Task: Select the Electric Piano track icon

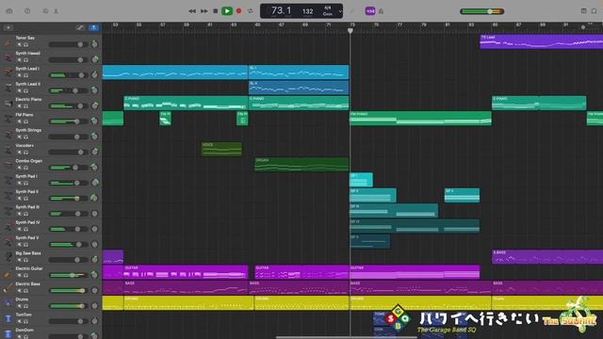Action: (x=8, y=104)
